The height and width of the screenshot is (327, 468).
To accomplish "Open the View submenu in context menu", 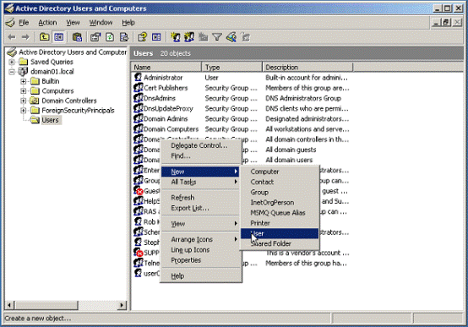I will coord(201,224).
